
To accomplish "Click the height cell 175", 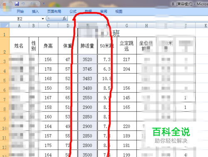I will point(48,145).
